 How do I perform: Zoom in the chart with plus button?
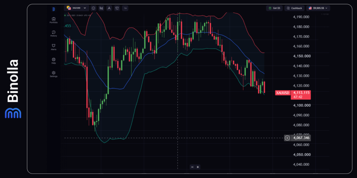198,167
